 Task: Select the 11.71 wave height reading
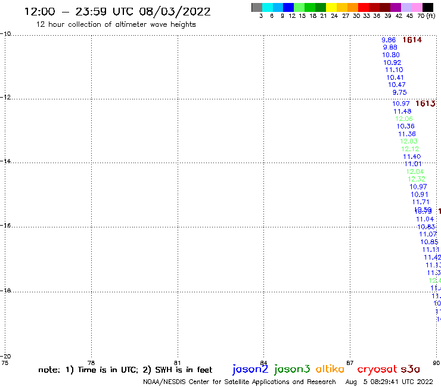pos(421,202)
